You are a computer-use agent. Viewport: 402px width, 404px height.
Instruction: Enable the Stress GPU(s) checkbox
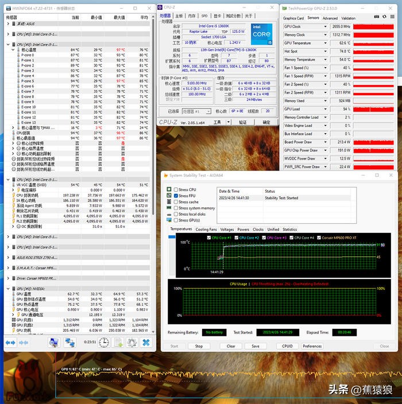(x=176, y=220)
